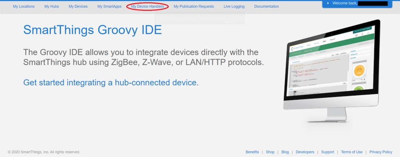Image resolution: width=400 pixels, height=157 pixels.
Task: Open the circled My Device Handlers
Action: tap(147, 7)
